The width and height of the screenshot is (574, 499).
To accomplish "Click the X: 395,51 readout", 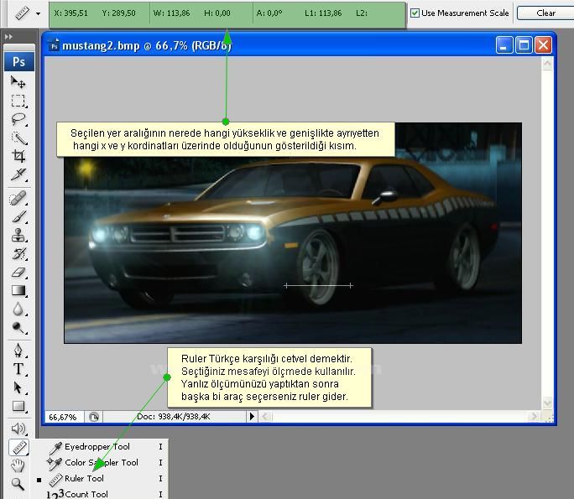I will [x=71, y=13].
